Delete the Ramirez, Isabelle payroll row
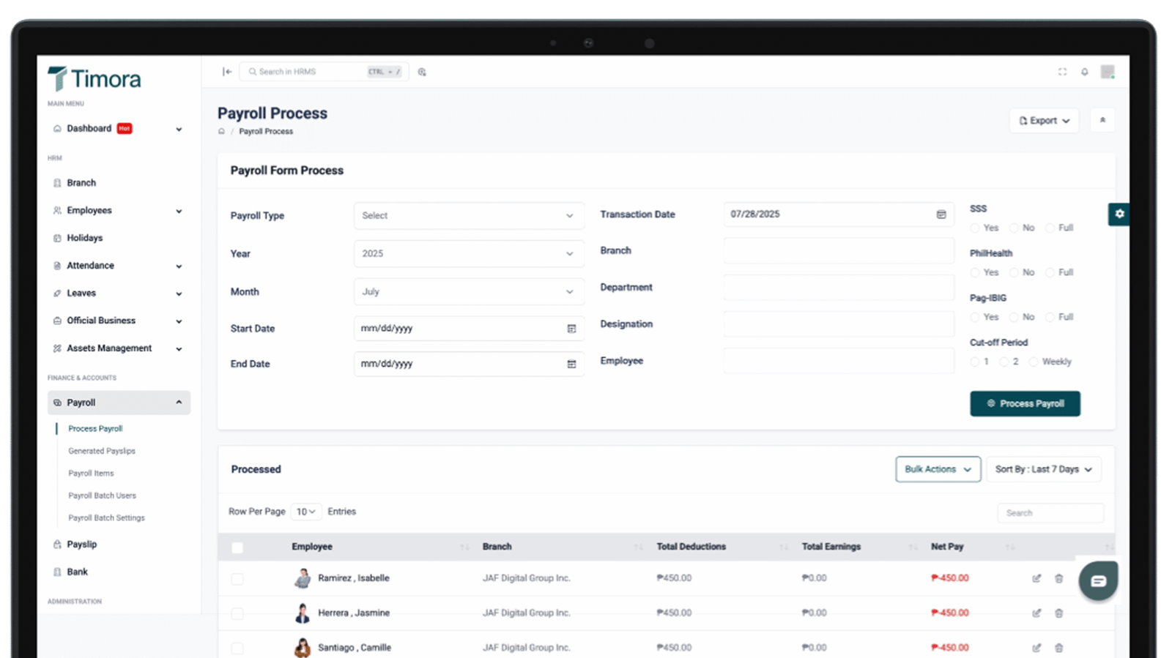Image resolution: width=1172 pixels, height=658 pixels. 1058,578
